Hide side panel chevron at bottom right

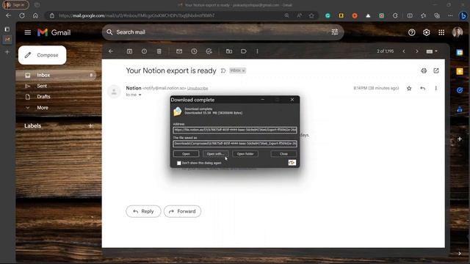point(460,254)
